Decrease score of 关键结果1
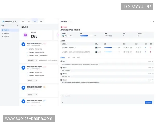Viewport: 156px width, 125px height. [x=136, y=48]
